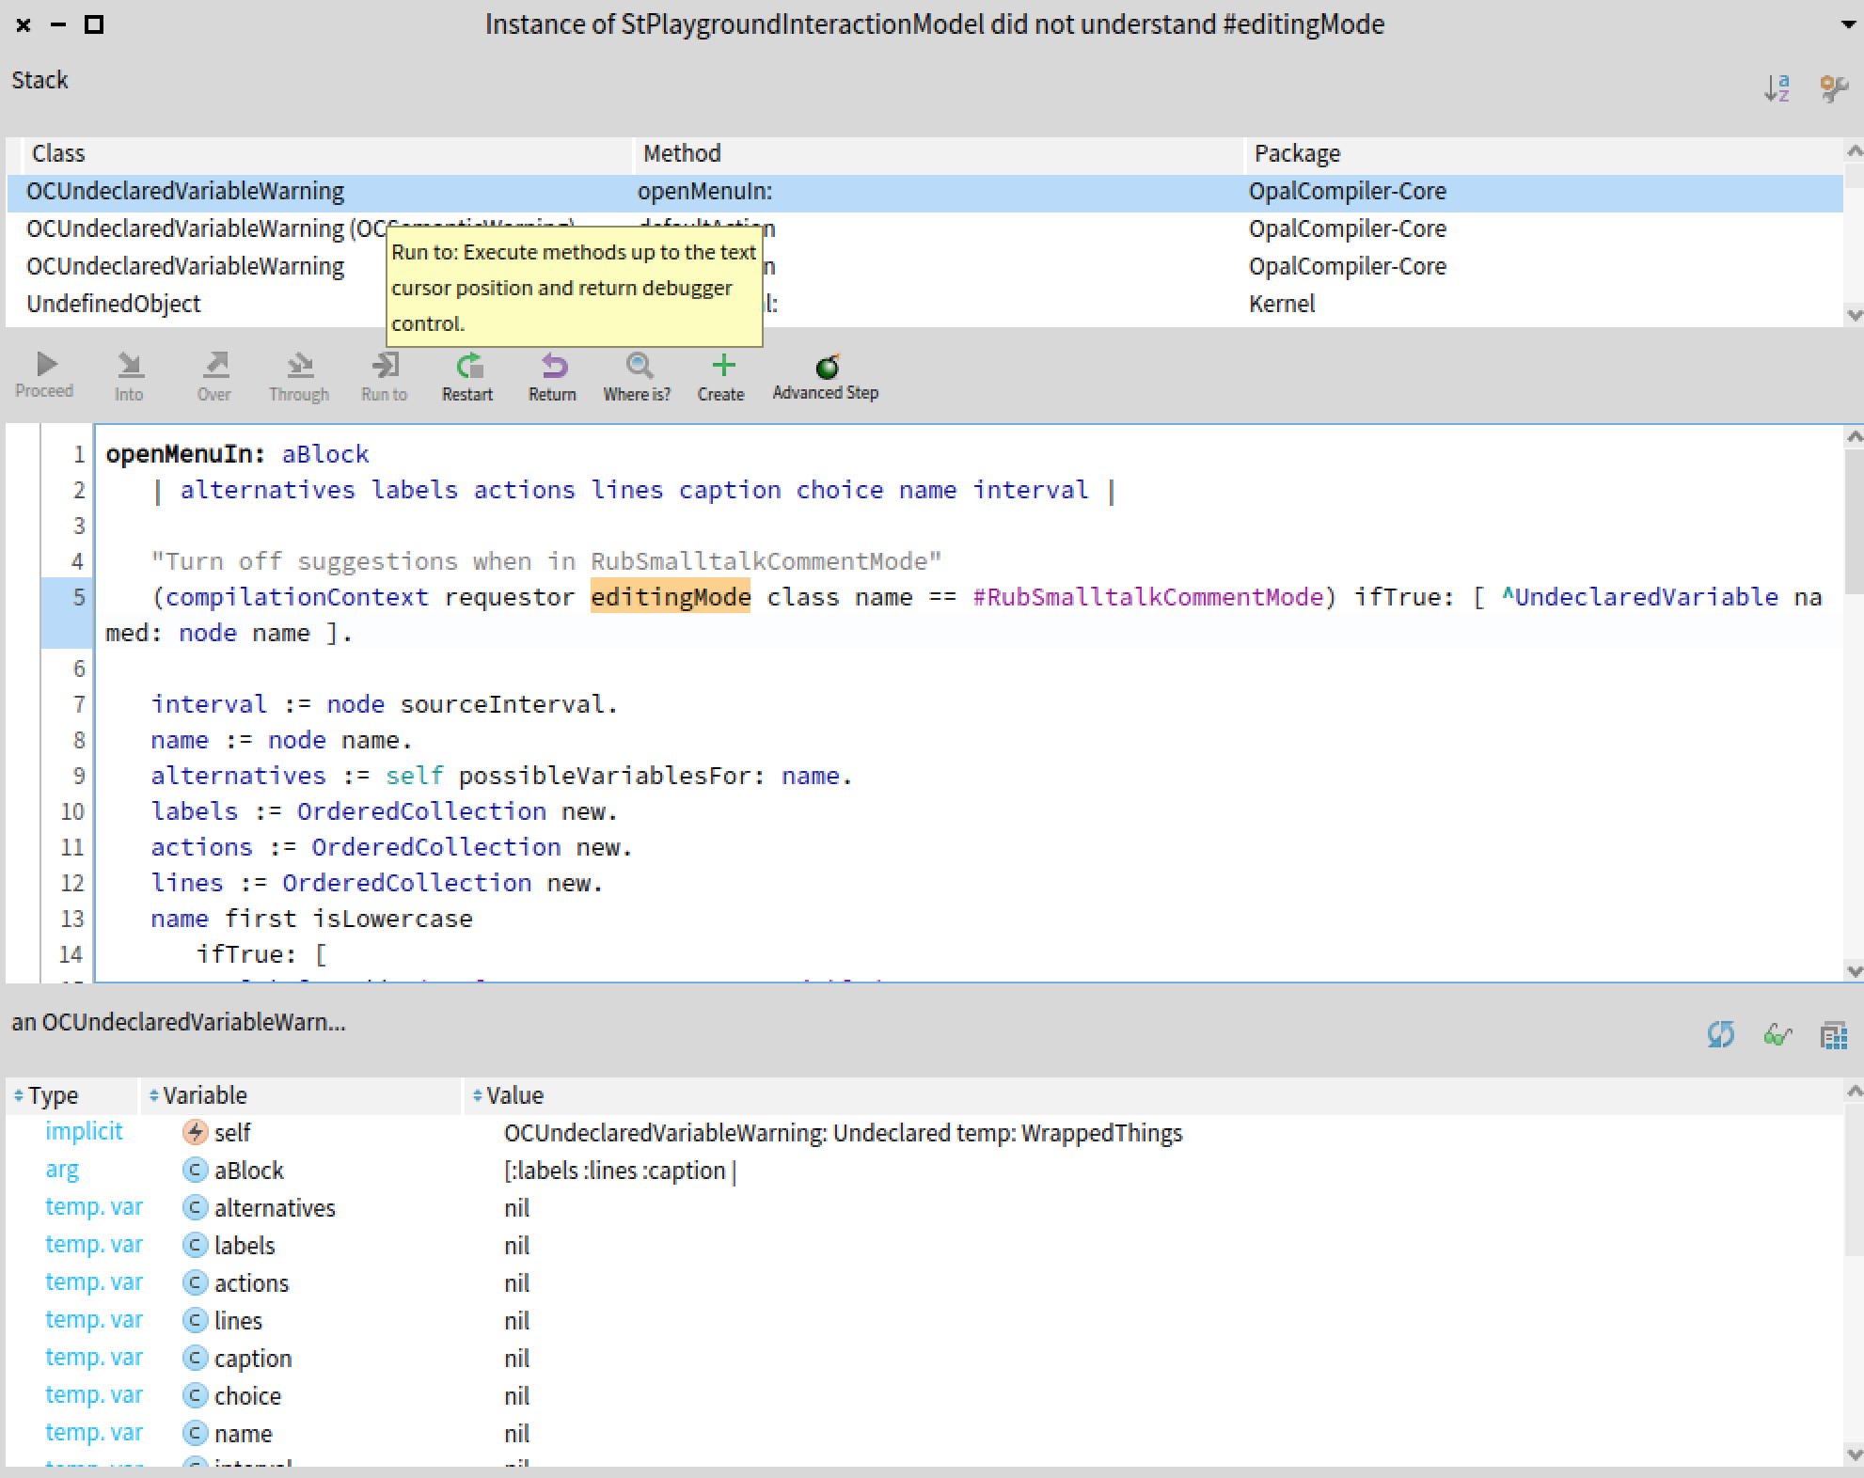The width and height of the screenshot is (1864, 1478).
Task: Step Over the next statement
Action: [213, 374]
